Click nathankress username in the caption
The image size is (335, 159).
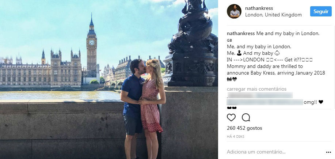[x=241, y=34]
